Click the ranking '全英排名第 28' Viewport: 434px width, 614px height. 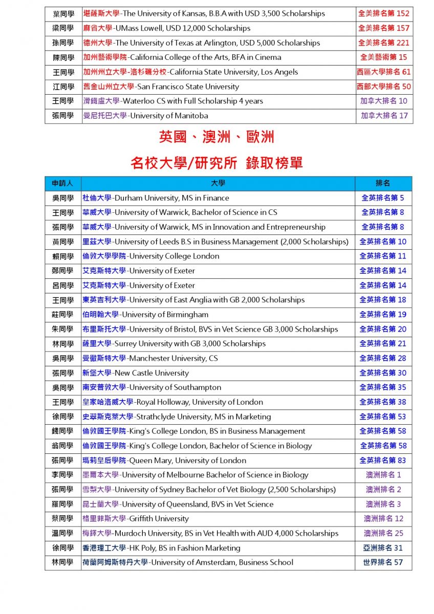click(x=383, y=358)
